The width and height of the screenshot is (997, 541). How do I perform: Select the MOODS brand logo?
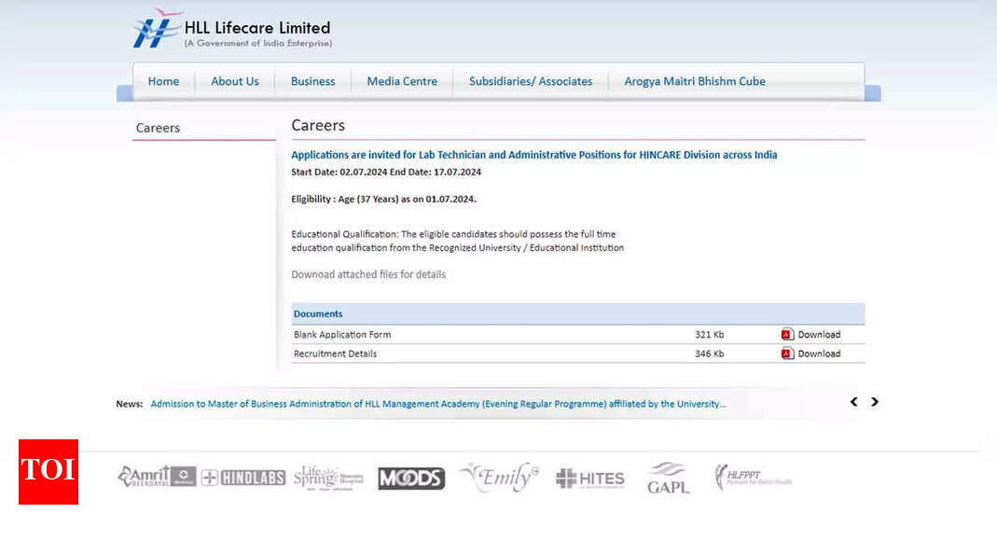[411, 479]
